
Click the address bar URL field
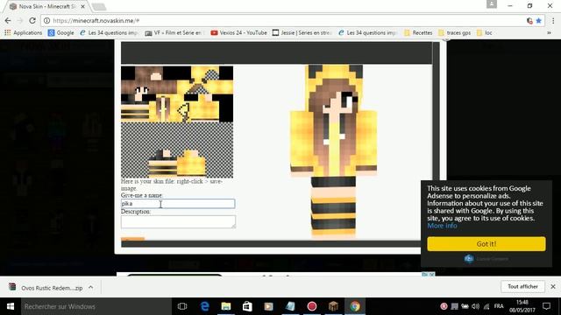[287, 21]
